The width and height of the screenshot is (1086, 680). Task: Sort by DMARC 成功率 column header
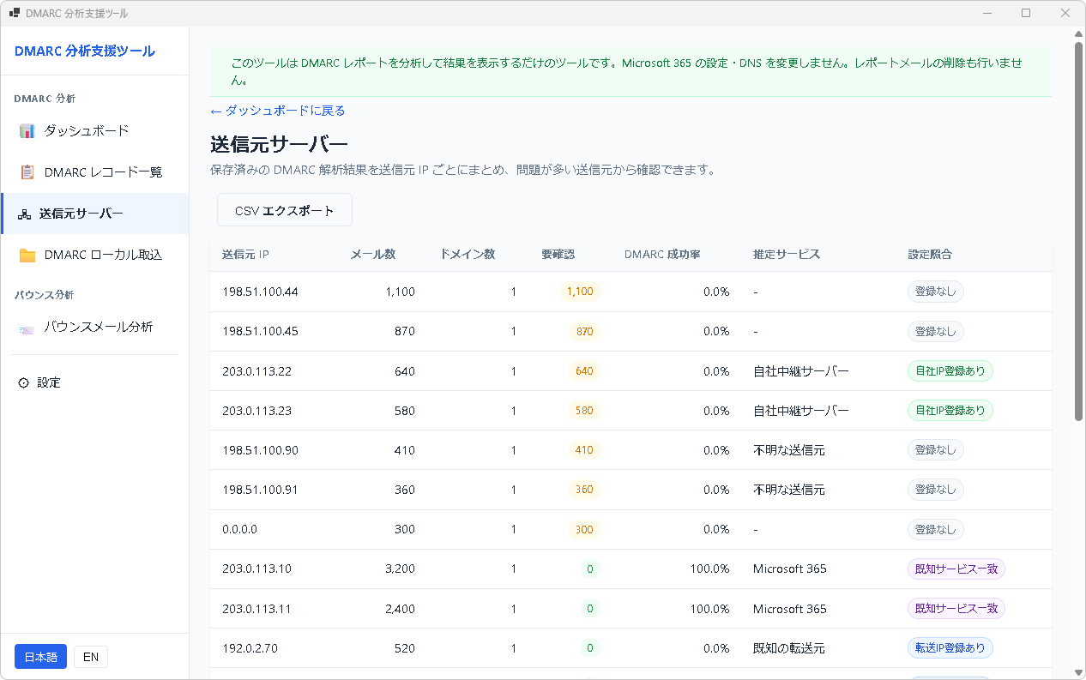[x=662, y=254]
